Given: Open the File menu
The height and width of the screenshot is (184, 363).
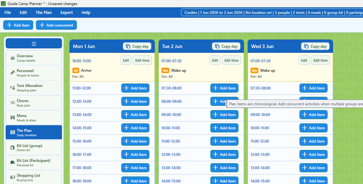Looking at the screenshot, I should [8, 13].
